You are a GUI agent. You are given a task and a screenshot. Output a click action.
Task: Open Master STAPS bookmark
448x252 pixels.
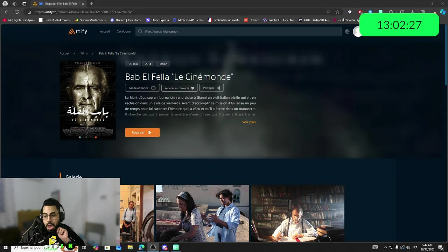coord(189,20)
